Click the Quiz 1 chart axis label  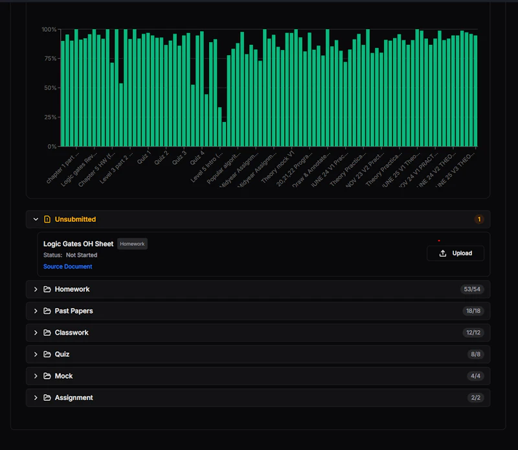144,157
